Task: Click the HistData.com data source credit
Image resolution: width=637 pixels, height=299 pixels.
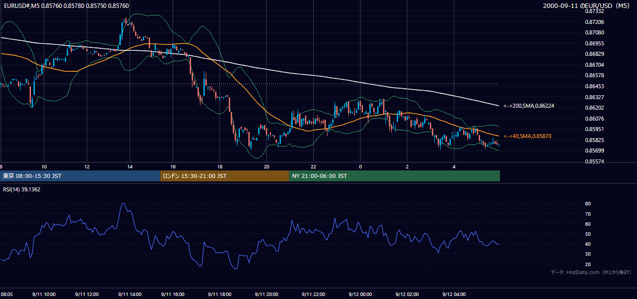Action: [591, 272]
